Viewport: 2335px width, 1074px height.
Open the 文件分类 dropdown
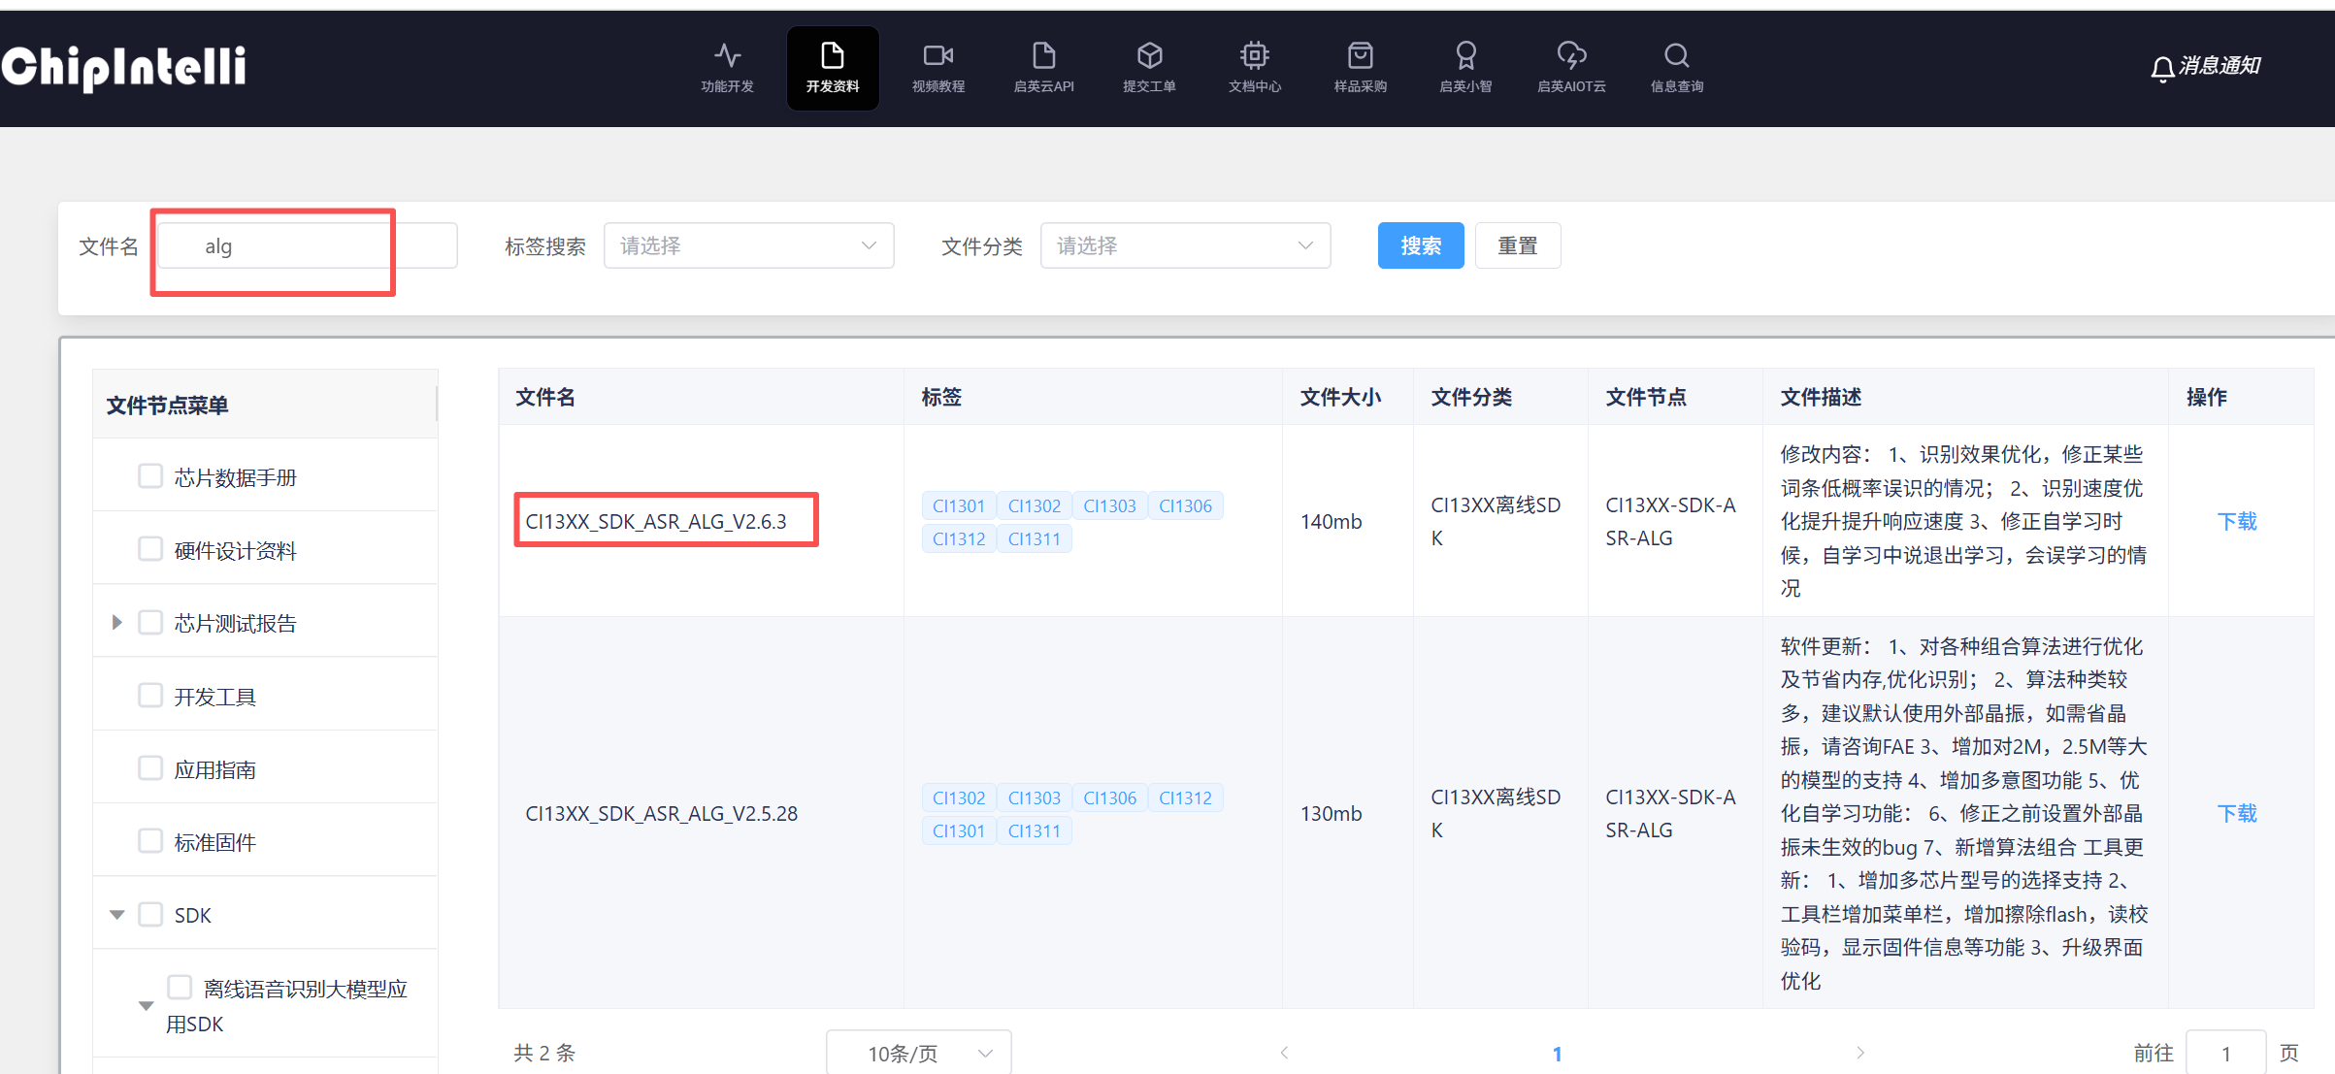[x=1185, y=245]
